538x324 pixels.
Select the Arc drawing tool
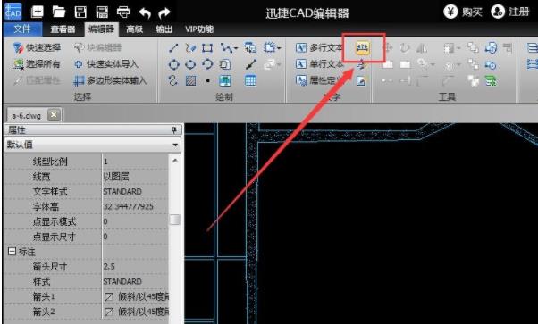(207, 64)
